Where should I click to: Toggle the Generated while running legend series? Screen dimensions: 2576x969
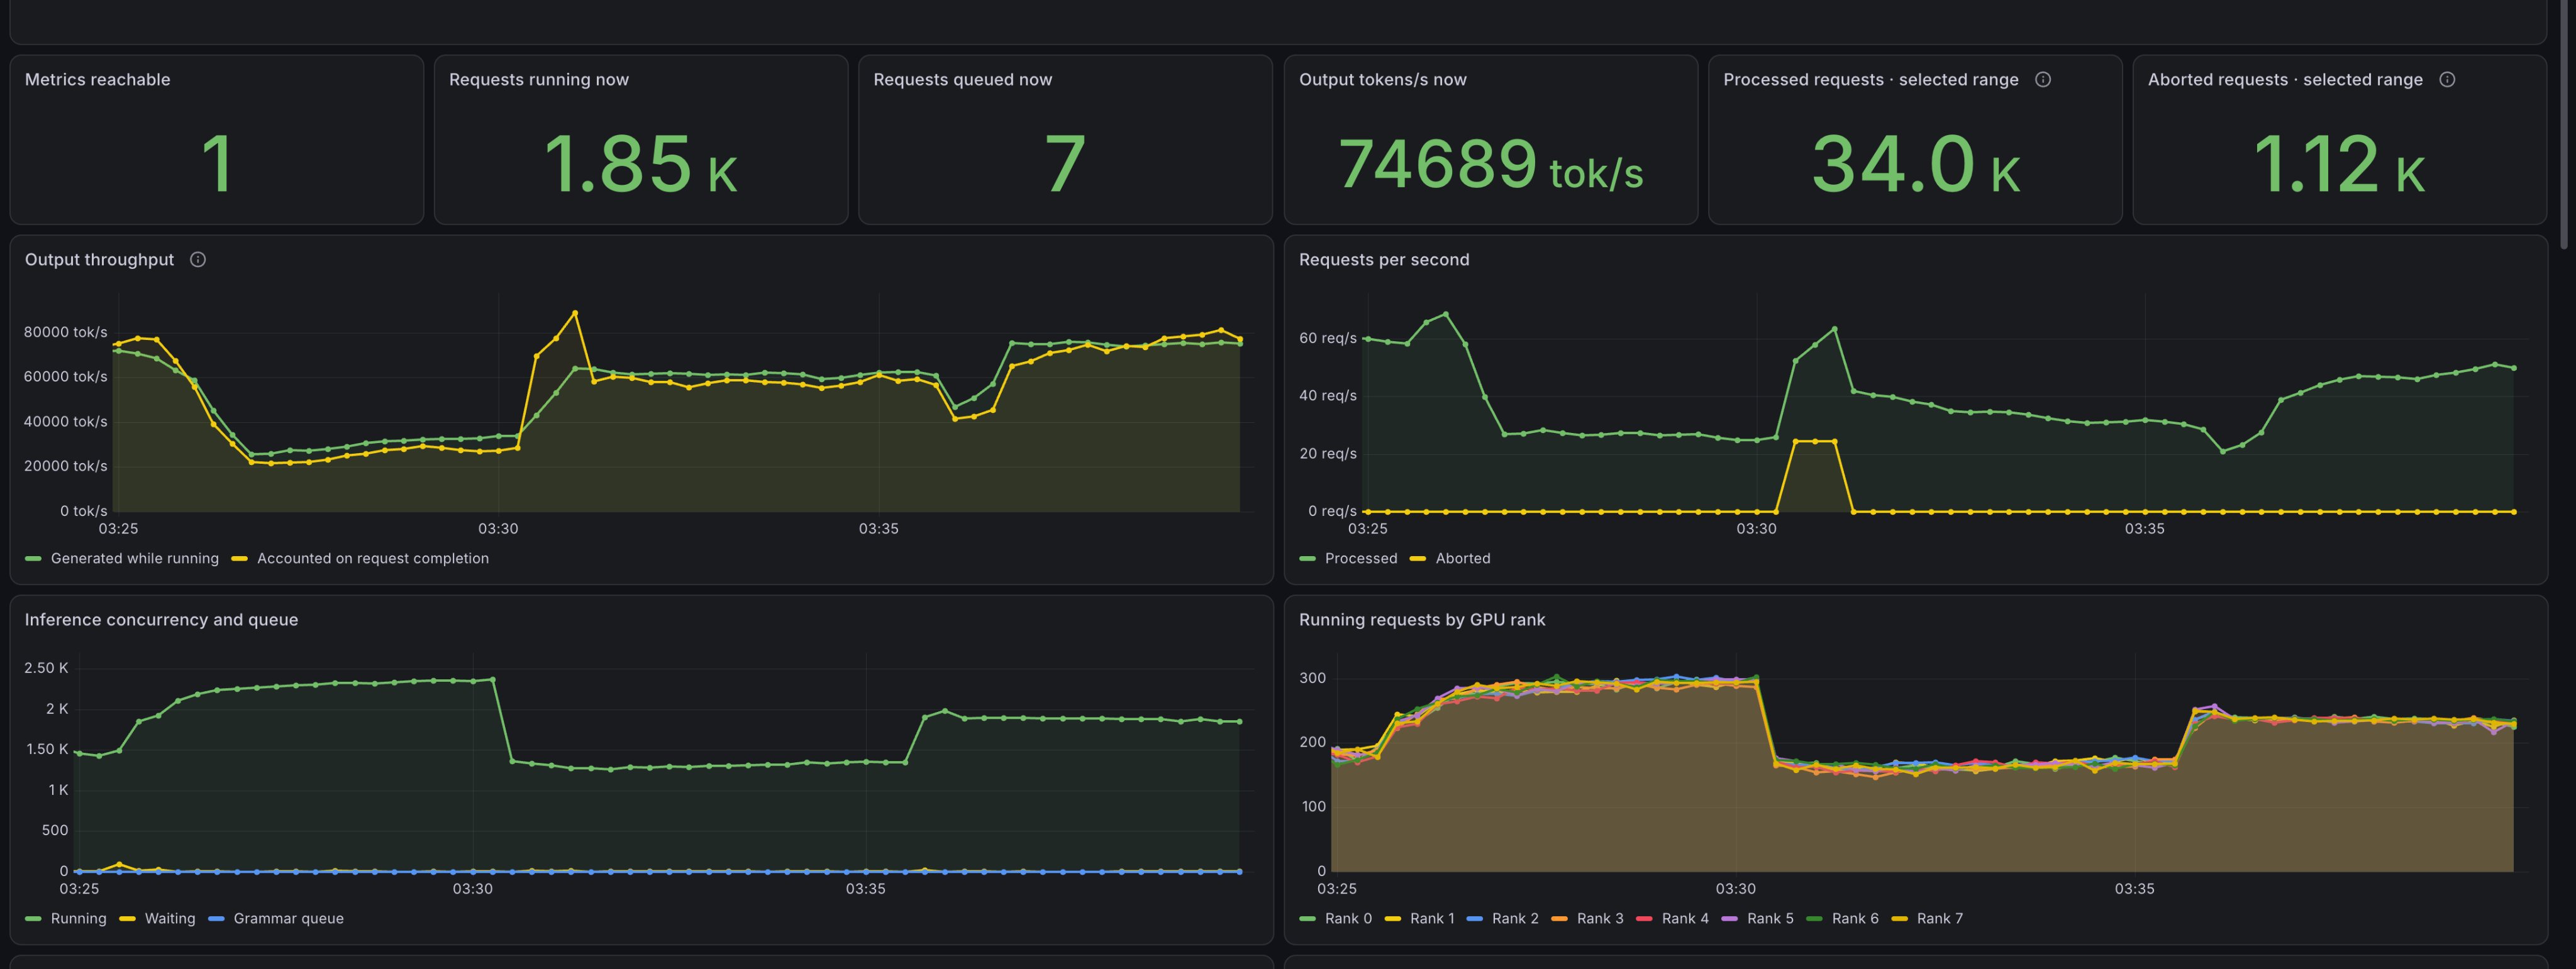point(134,559)
